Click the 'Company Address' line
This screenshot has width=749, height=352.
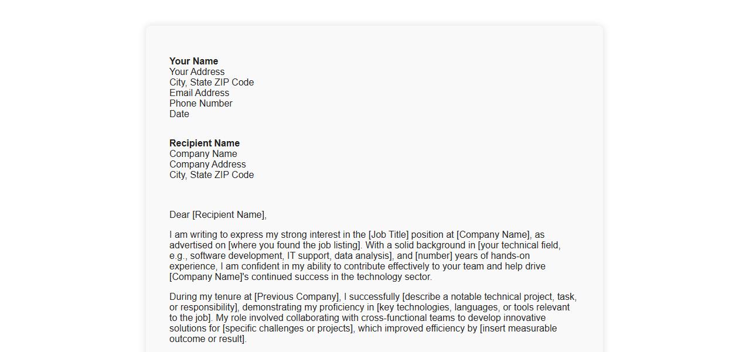point(207,165)
